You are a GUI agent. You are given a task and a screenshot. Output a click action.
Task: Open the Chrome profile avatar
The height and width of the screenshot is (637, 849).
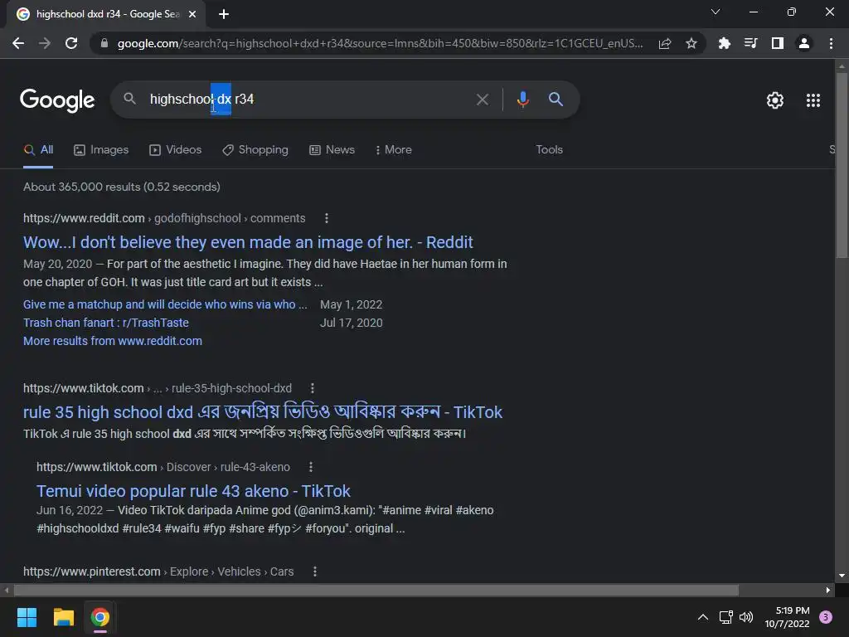[x=804, y=43]
